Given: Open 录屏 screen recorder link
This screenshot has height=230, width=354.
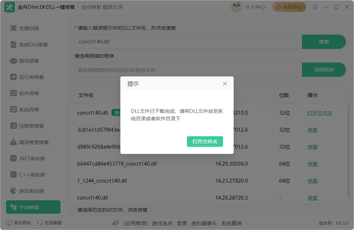Looking at the screenshot, I should click(182, 223).
